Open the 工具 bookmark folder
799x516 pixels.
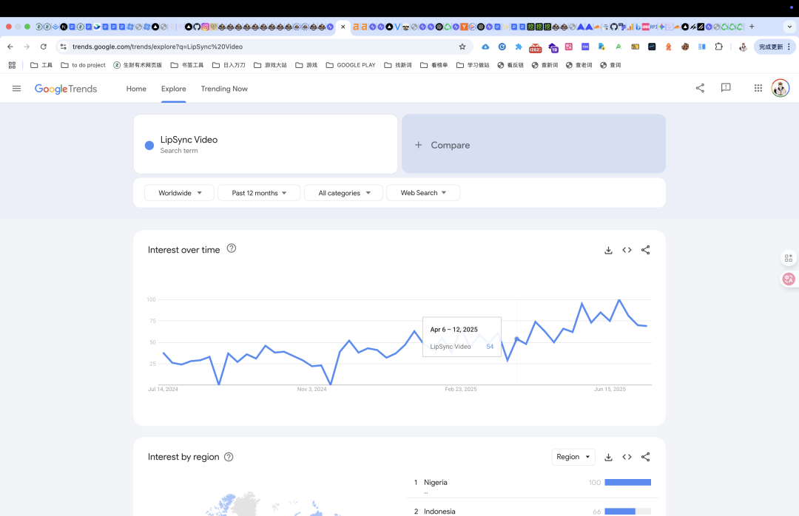coord(41,65)
